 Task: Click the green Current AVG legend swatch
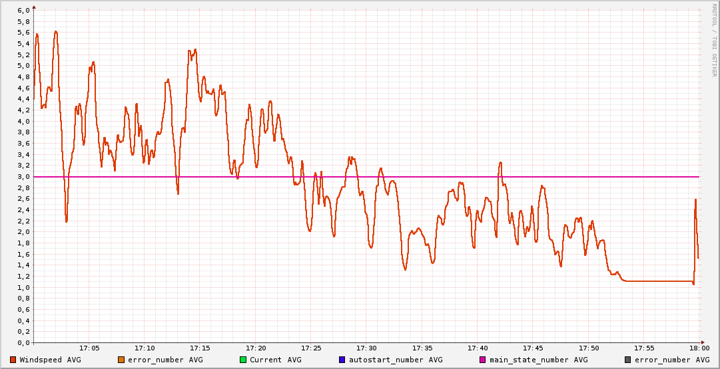[x=242, y=360]
